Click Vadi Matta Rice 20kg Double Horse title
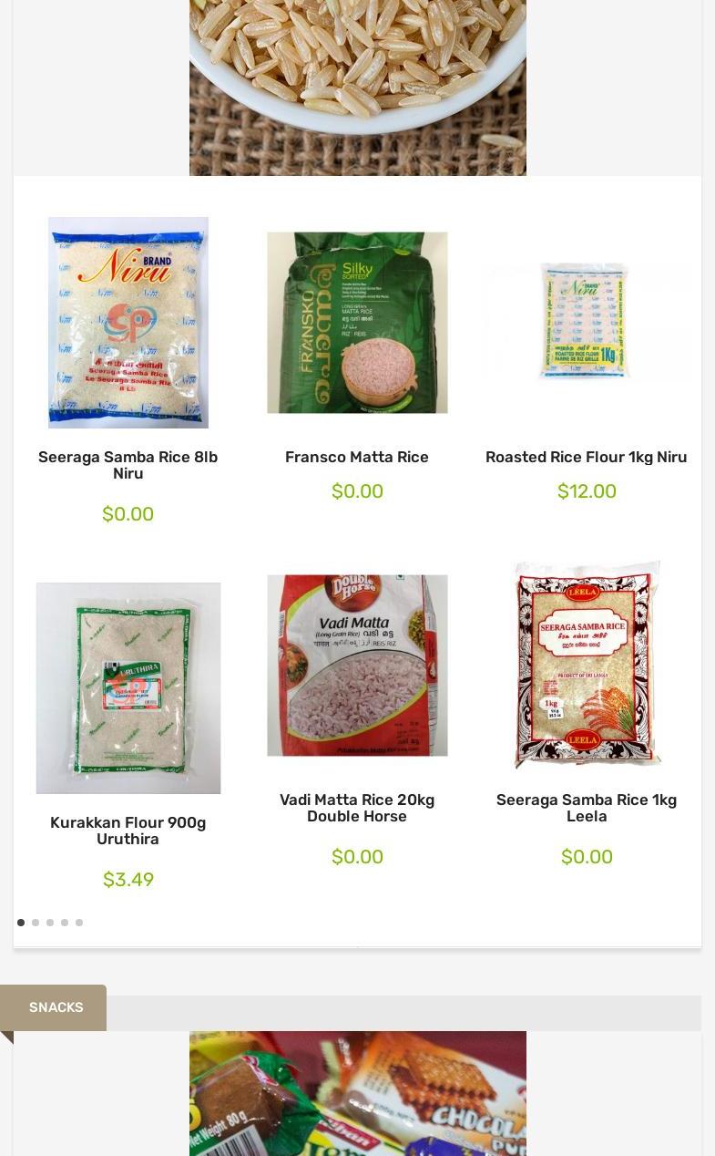Image resolution: width=715 pixels, height=1156 pixels. (357, 808)
